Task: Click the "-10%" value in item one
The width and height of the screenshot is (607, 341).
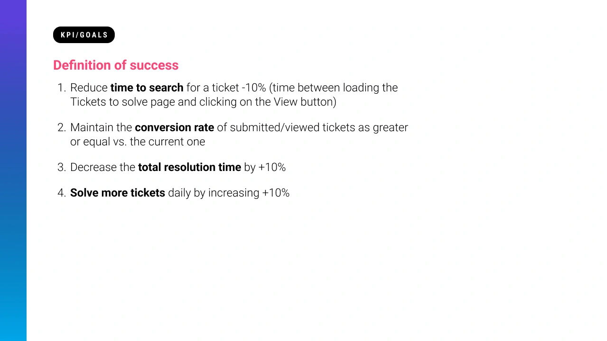Action: tap(254, 88)
